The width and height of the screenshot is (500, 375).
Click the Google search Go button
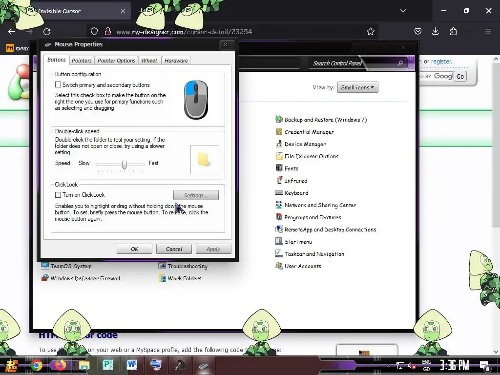pyautogui.click(x=460, y=76)
